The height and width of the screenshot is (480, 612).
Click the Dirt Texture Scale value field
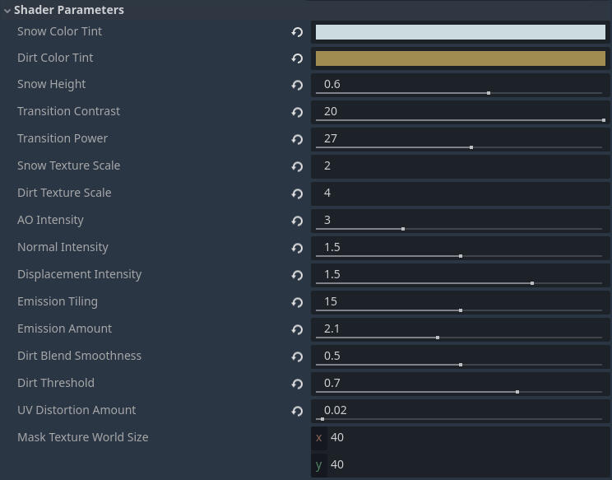pos(460,193)
